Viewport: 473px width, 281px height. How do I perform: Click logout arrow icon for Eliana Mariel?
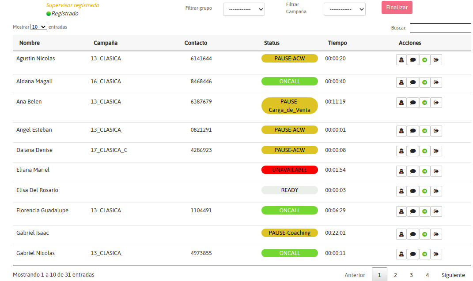pyautogui.click(x=436, y=171)
